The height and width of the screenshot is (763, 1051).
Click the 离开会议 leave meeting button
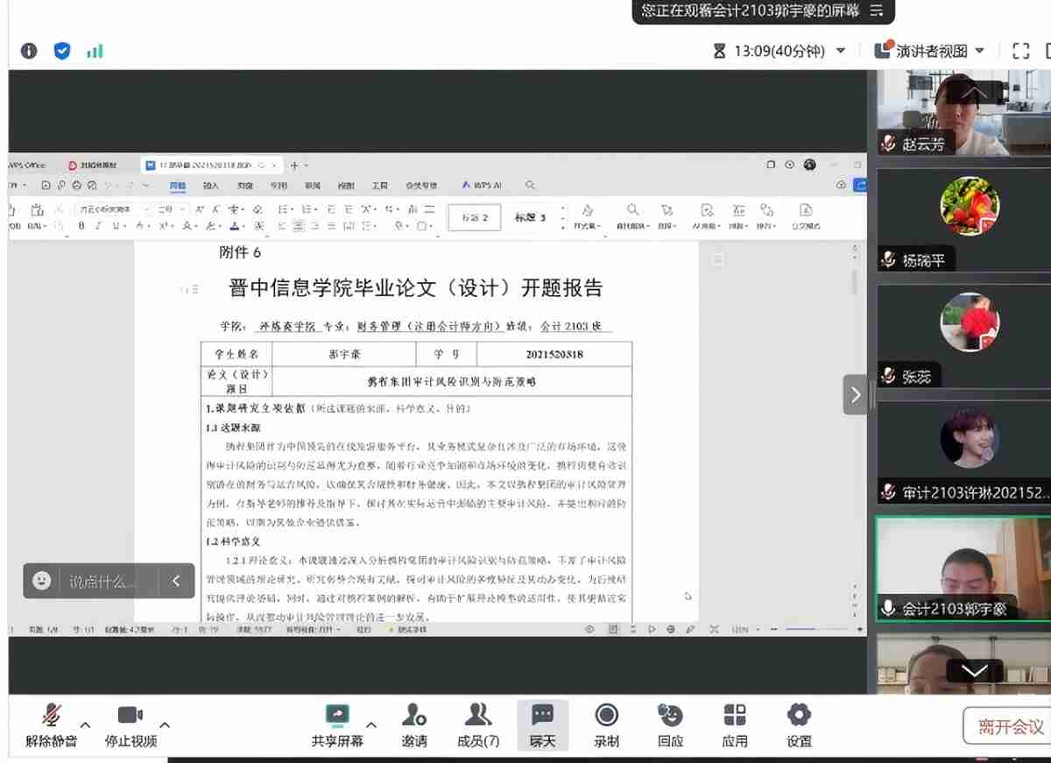1010,726
